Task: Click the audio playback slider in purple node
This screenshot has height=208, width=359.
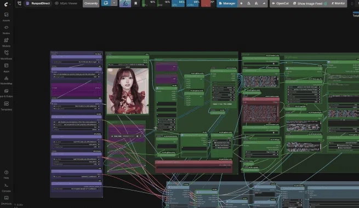Action: pyautogui.click(x=129, y=136)
